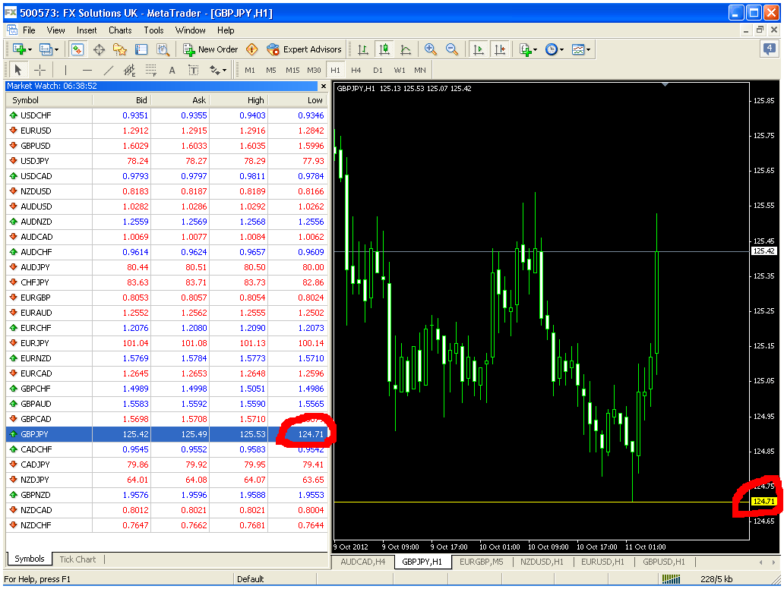This screenshot has width=784, height=589.
Task: Switch timeframe to M1
Action: pos(250,71)
